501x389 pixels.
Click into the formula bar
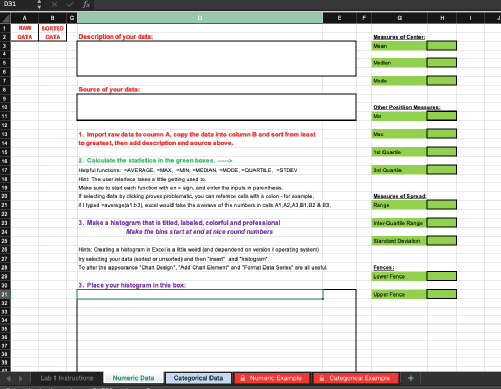point(297,4)
